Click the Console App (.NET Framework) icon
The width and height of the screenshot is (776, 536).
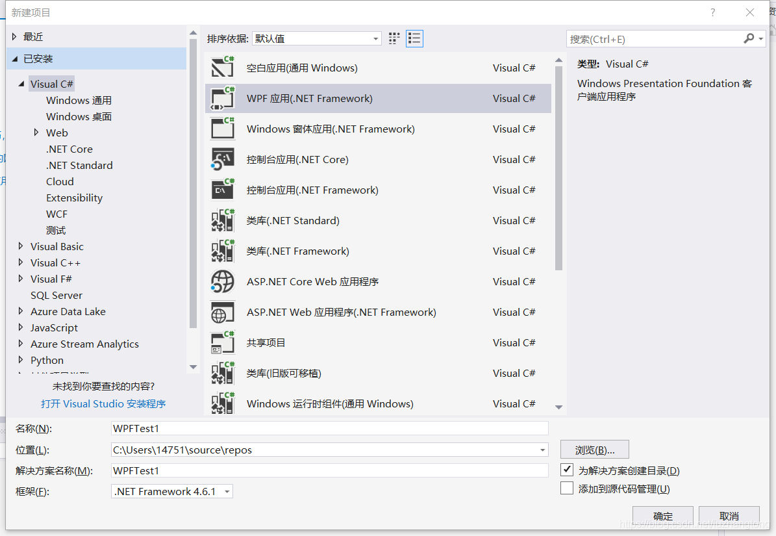[x=222, y=190]
